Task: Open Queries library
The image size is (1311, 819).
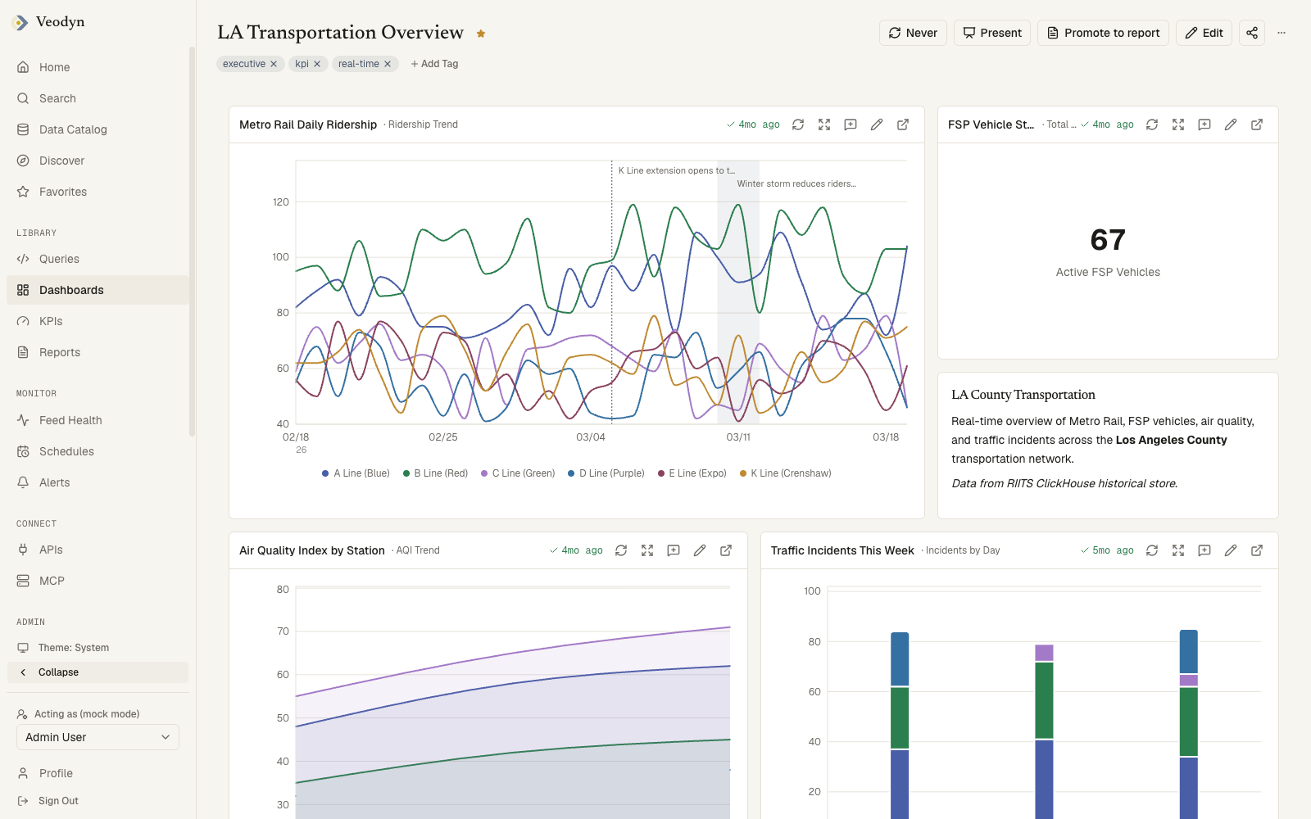Action: click(98, 259)
